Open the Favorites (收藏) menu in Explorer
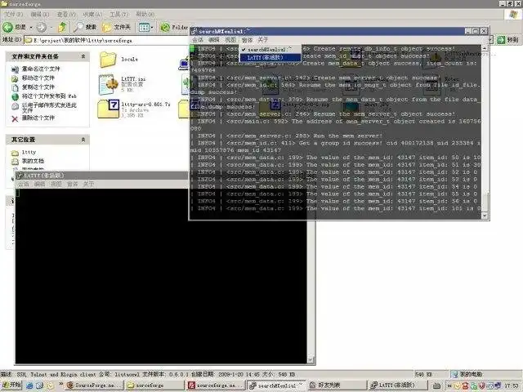Screen dimensions: 523x392 click(92, 15)
